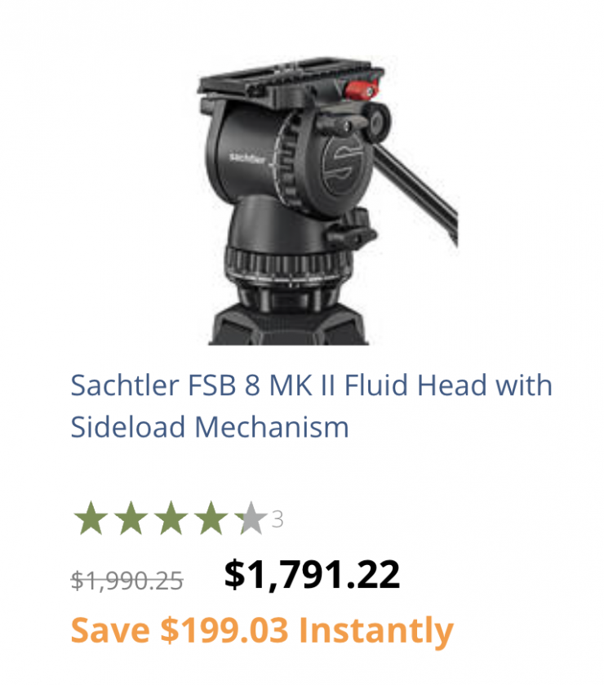
Task: Click the black clamp lever below the emblem
Action: (x=352, y=228)
